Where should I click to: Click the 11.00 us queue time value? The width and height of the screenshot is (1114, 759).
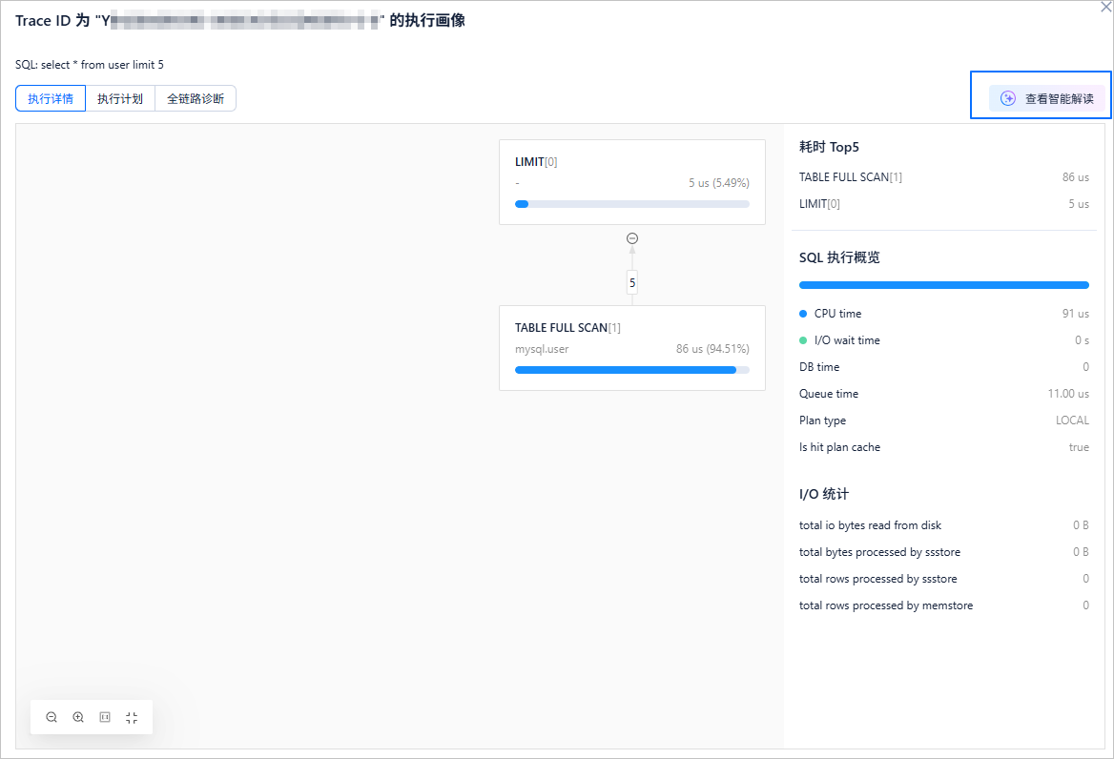pos(1068,394)
